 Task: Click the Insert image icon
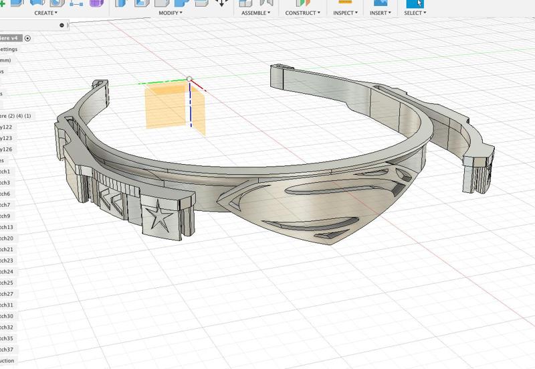point(382,3)
